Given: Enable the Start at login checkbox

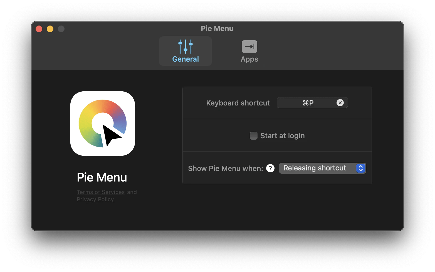Looking at the screenshot, I should coord(253,136).
